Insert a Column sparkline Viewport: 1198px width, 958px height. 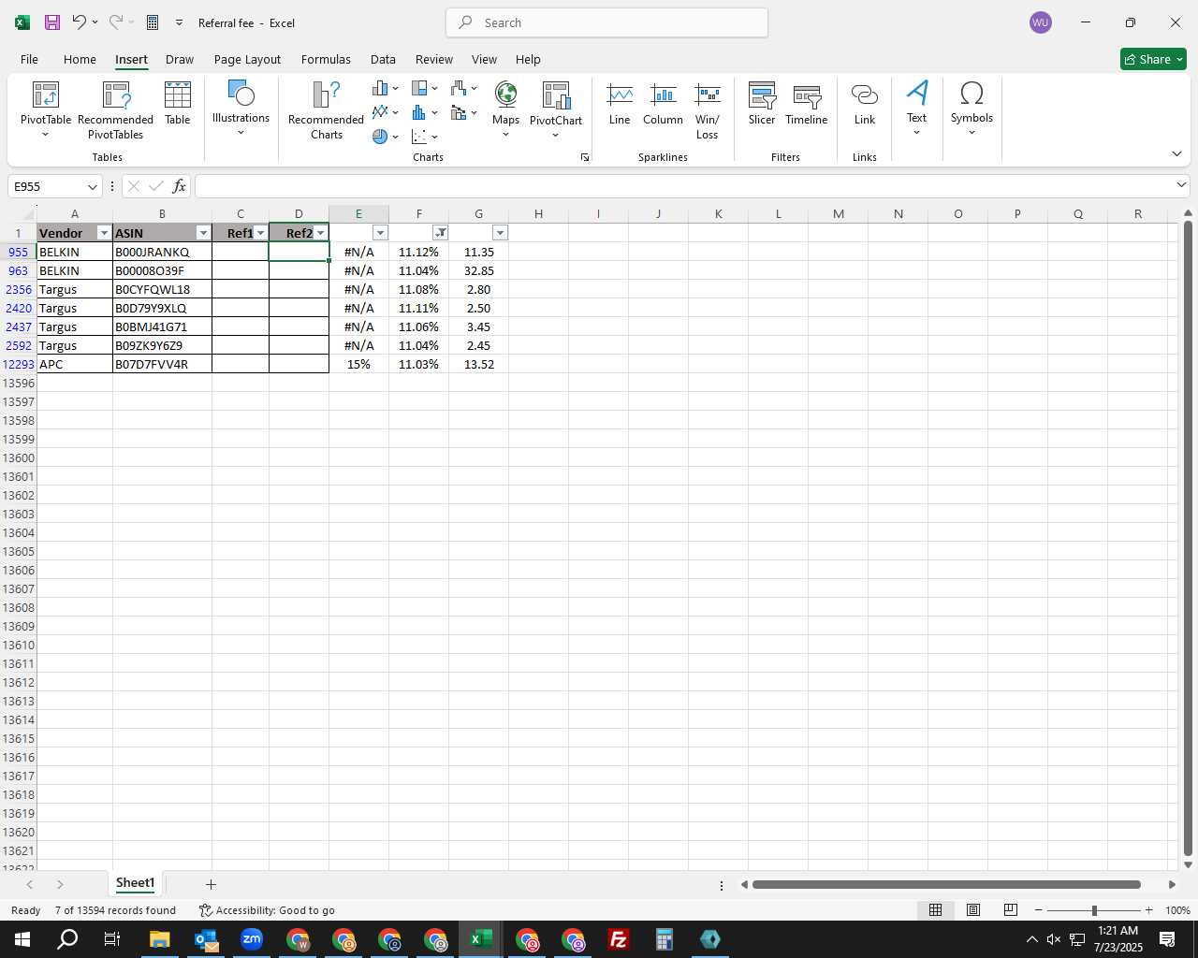(663, 103)
